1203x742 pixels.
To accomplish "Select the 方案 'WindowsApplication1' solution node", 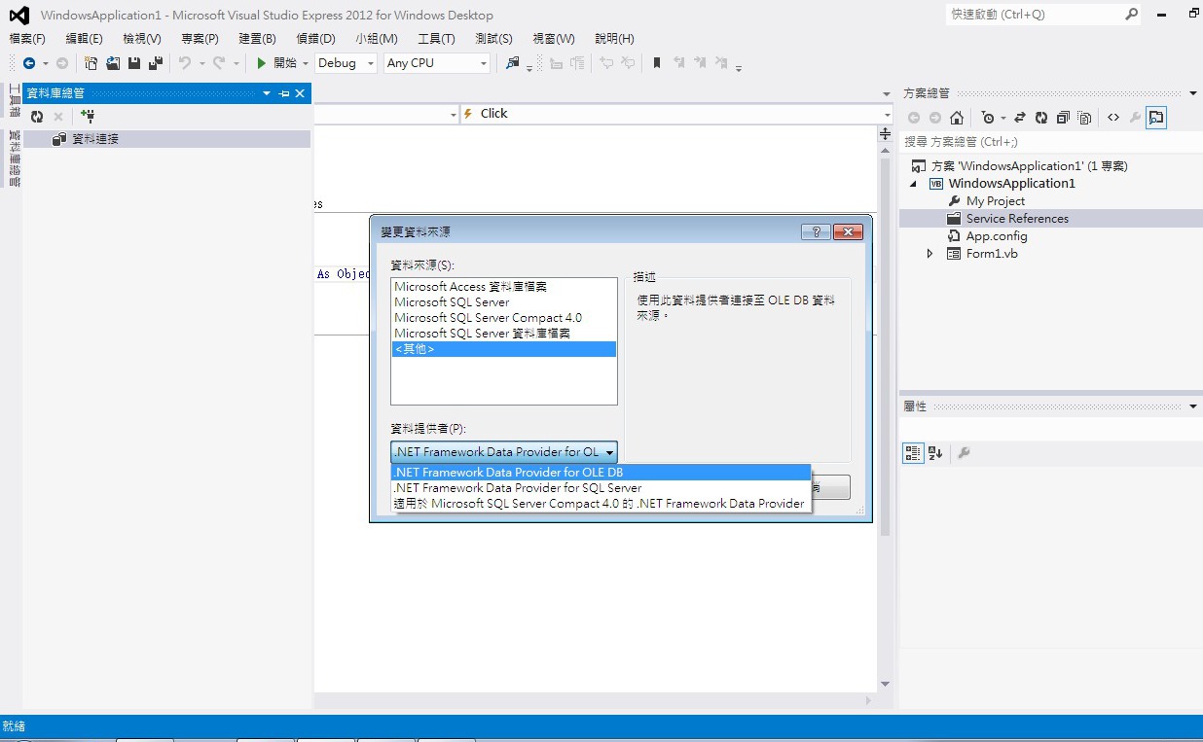I will (1029, 166).
